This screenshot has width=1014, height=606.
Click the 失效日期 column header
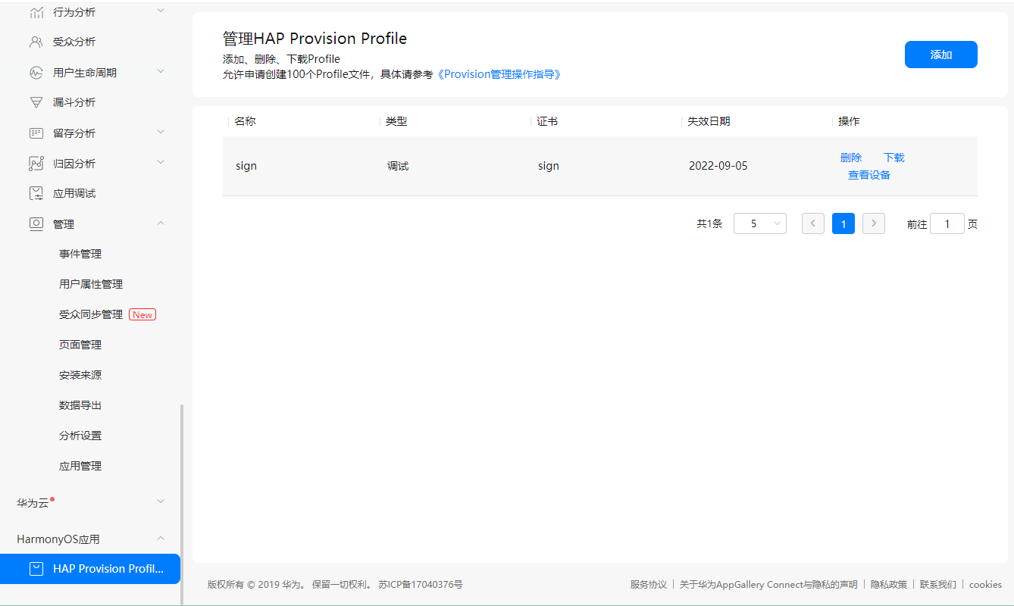click(709, 121)
